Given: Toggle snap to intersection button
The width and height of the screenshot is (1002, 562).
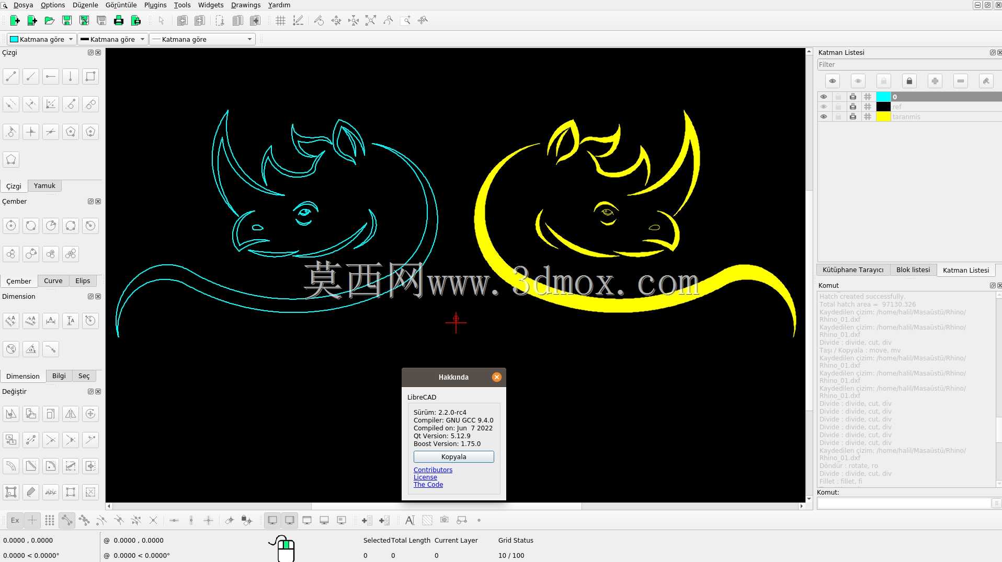Looking at the screenshot, I should point(153,520).
